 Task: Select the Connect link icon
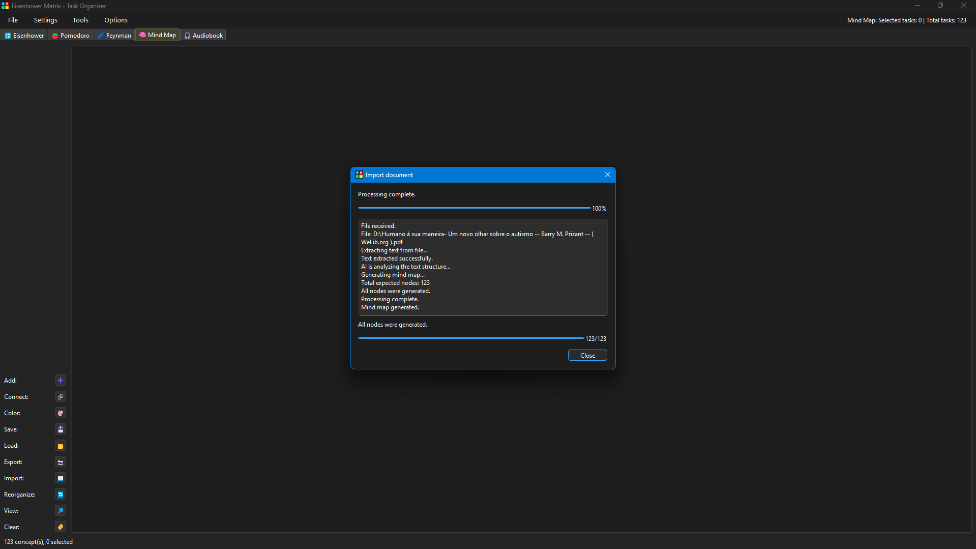pyautogui.click(x=61, y=397)
